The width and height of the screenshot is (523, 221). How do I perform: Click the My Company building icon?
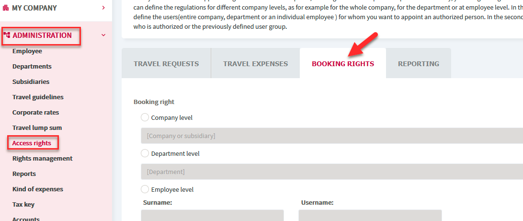click(6, 8)
